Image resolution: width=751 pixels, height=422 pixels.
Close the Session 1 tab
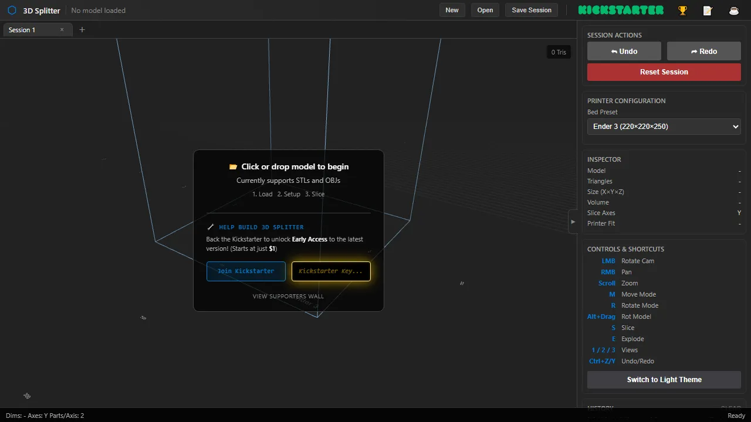click(x=62, y=30)
